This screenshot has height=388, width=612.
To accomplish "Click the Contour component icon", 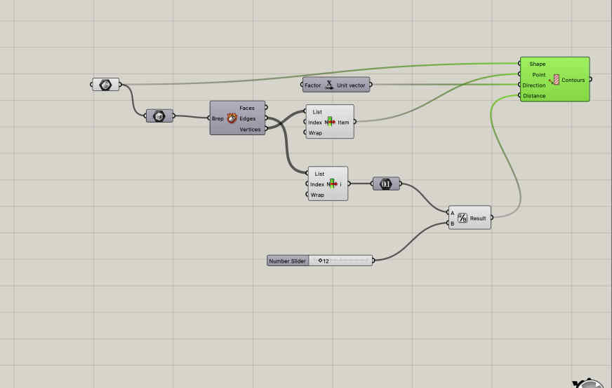I will [x=554, y=79].
